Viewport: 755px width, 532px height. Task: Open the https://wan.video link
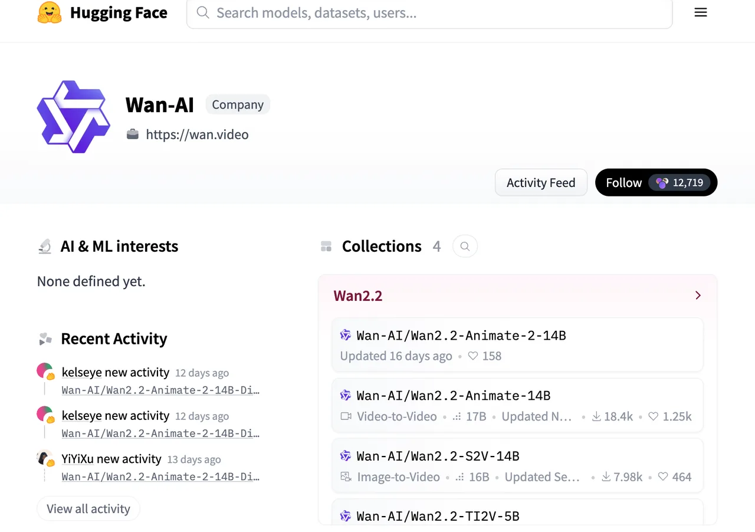coord(197,134)
